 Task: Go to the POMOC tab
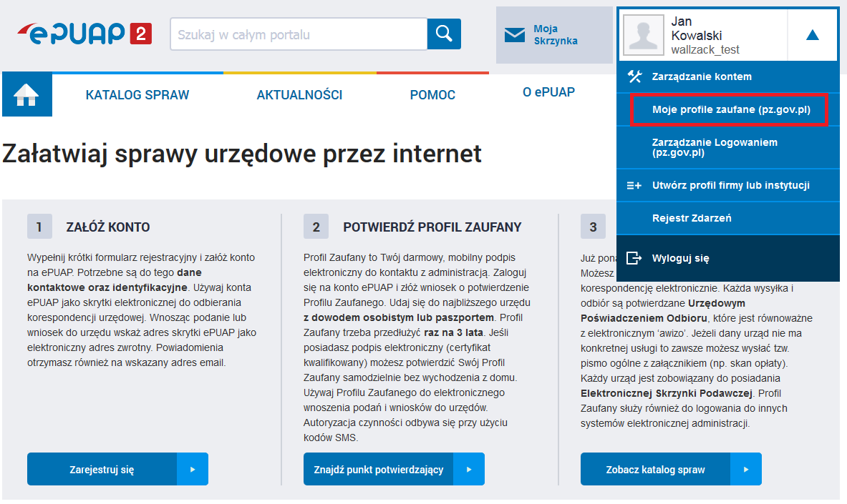click(x=432, y=95)
